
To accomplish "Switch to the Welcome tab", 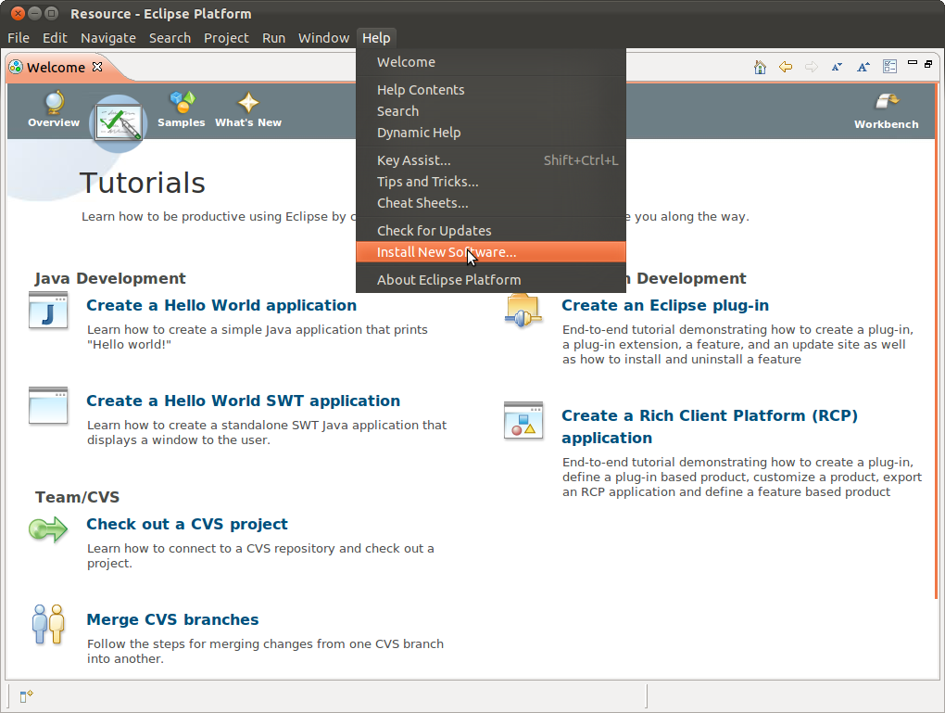I will (x=56, y=67).
